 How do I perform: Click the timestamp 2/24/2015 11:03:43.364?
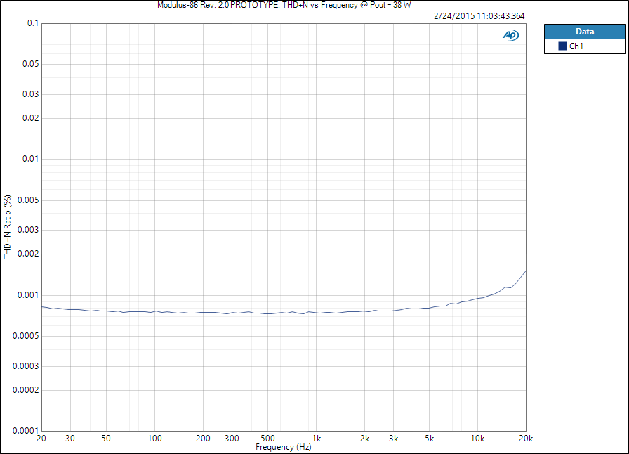[x=479, y=16]
